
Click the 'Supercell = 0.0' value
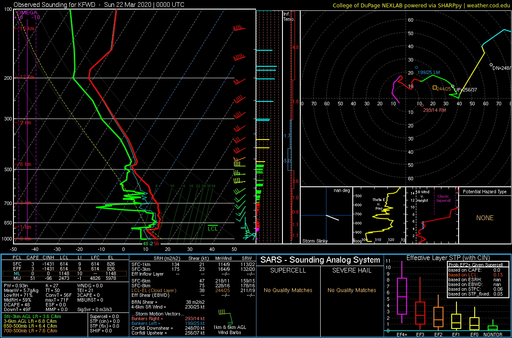pyautogui.click(x=105, y=316)
